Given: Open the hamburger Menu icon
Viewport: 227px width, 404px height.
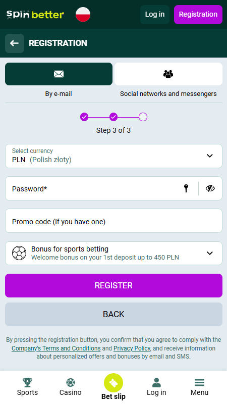Looking at the screenshot, I should click(x=199, y=382).
